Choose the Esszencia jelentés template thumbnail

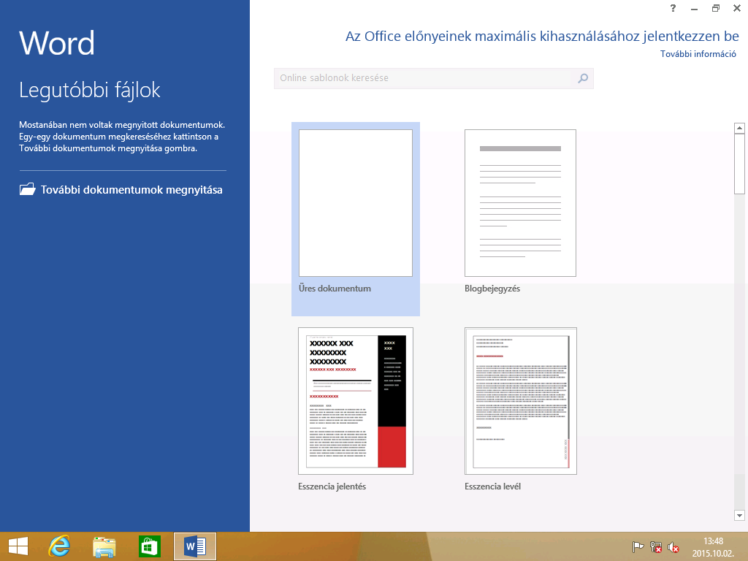coord(356,401)
